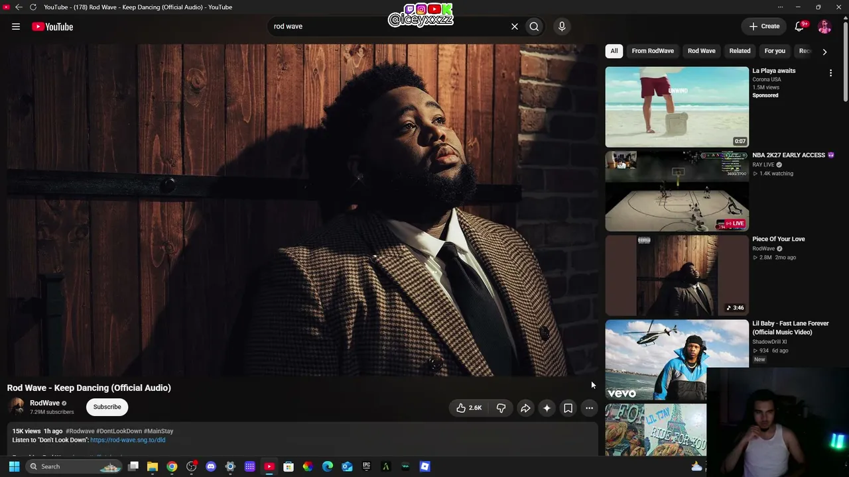
Task: Open Epic Games Launcher from the taskbar
Action: point(366,466)
